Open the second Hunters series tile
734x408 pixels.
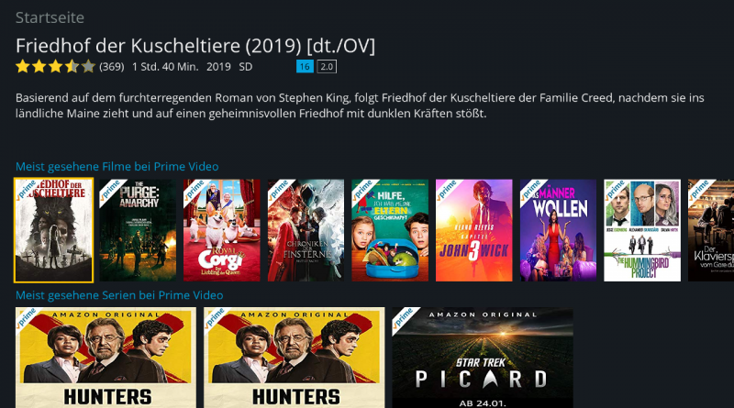click(x=294, y=358)
